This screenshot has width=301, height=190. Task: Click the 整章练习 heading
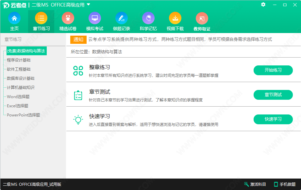(99, 67)
